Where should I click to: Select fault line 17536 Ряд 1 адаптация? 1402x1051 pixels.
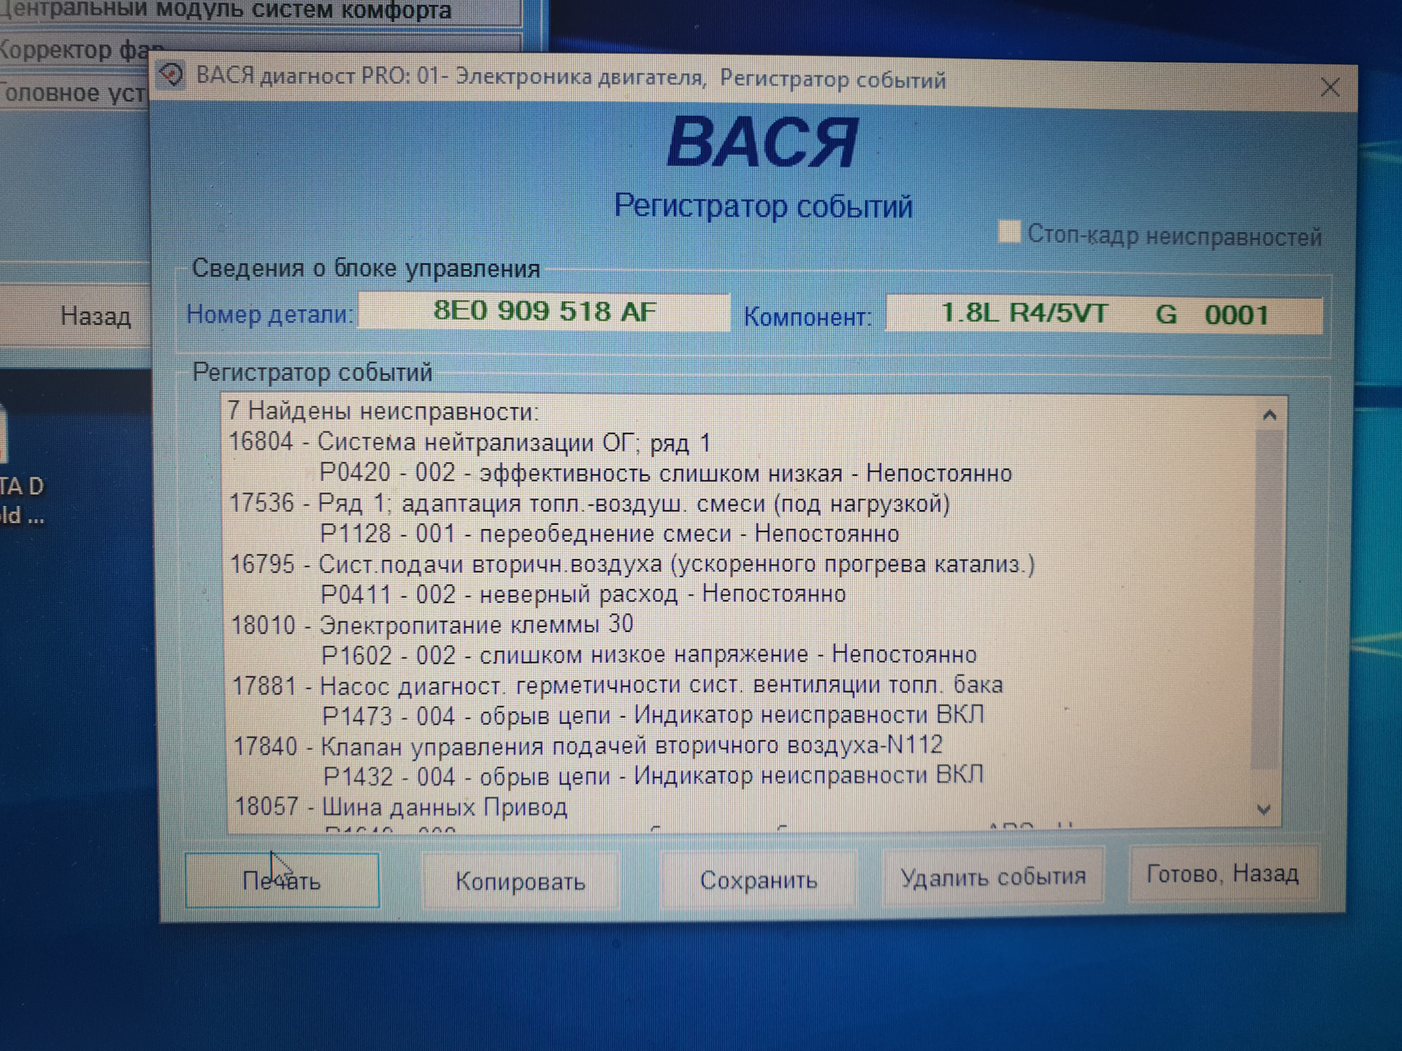589,504
